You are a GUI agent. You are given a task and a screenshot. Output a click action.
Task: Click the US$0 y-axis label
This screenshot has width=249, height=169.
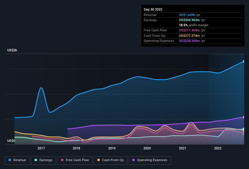pyautogui.click(x=11, y=141)
